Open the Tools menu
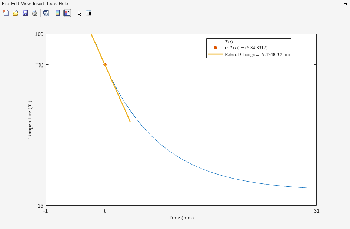 (x=51, y=4)
